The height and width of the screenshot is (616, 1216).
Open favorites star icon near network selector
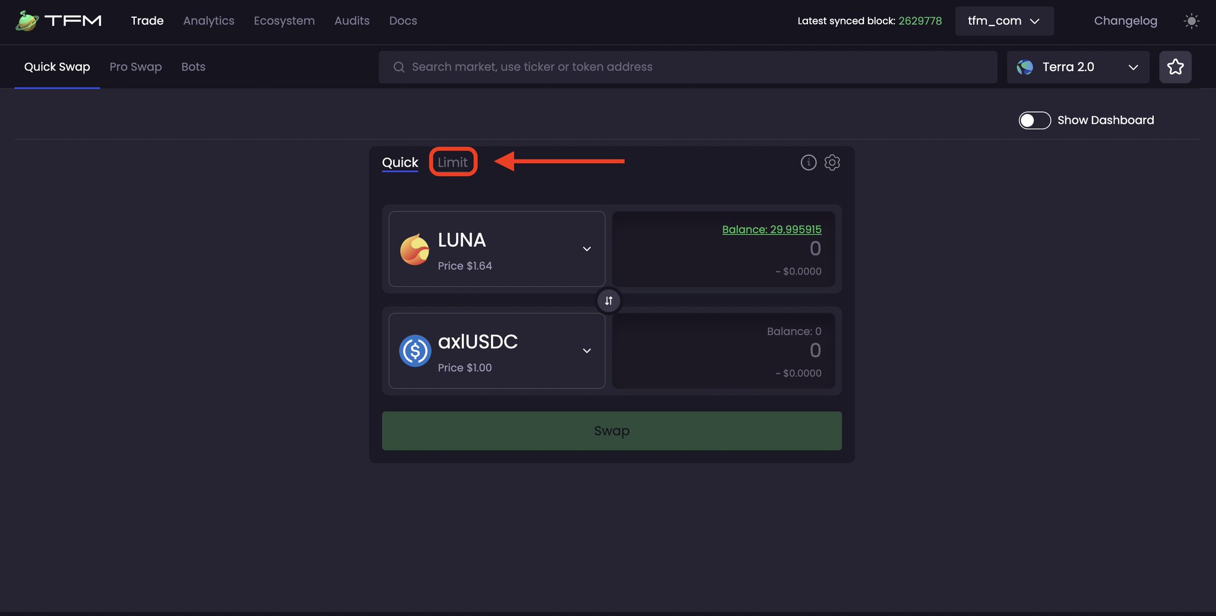(x=1176, y=66)
